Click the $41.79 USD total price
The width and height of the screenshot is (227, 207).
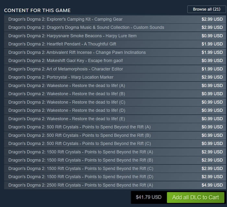[149, 197]
